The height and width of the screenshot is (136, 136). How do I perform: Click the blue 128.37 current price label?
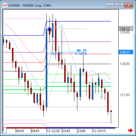(x=126, y=52)
